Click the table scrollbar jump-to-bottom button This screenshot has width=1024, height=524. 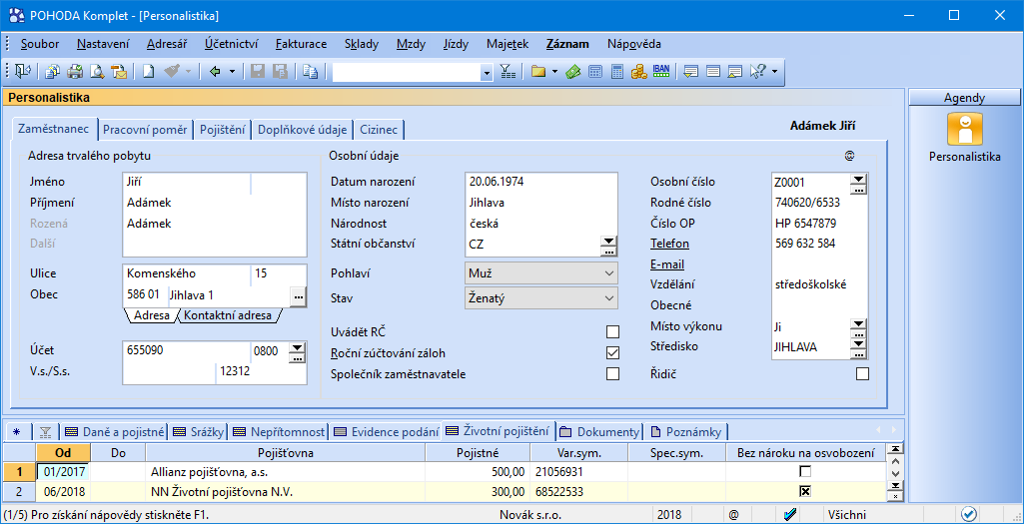[895, 486]
